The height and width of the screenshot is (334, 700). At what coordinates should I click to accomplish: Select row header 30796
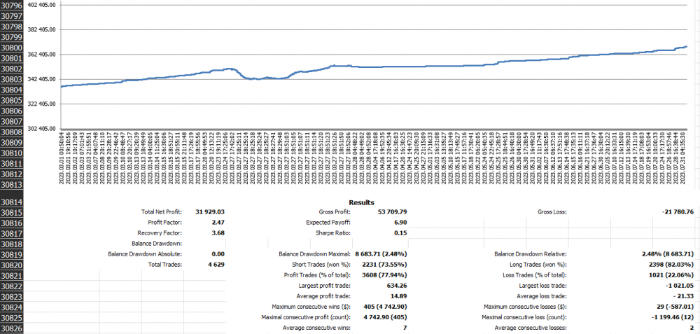[12, 5]
